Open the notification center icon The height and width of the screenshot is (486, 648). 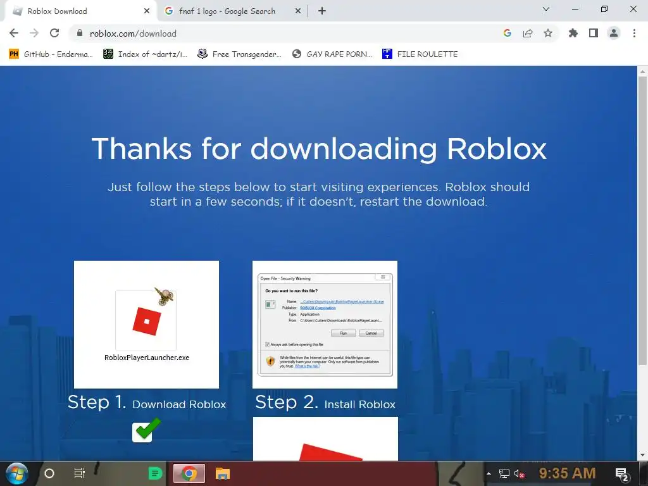[622, 474]
